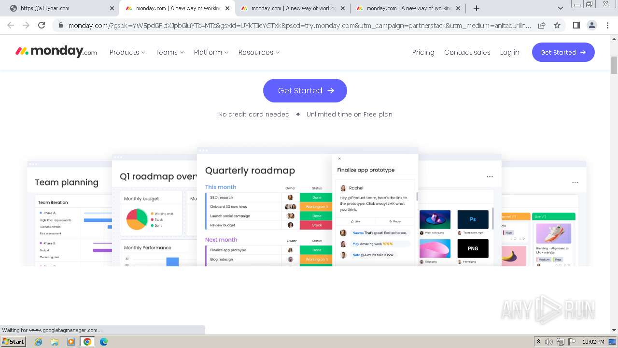Open a new browser tab
The image size is (618, 348).
pyautogui.click(x=477, y=8)
